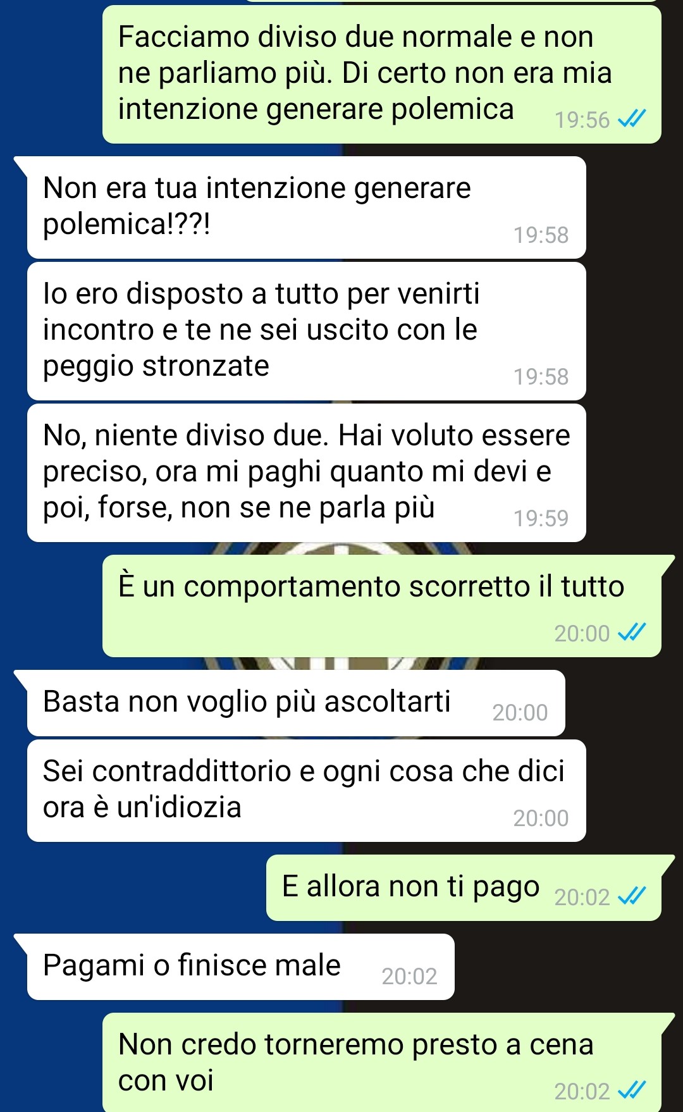Viewport: 683px width, 1112px height.
Task: Select message 'Non era tua intenzione generare polemica'
Action: click(x=307, y=207)
